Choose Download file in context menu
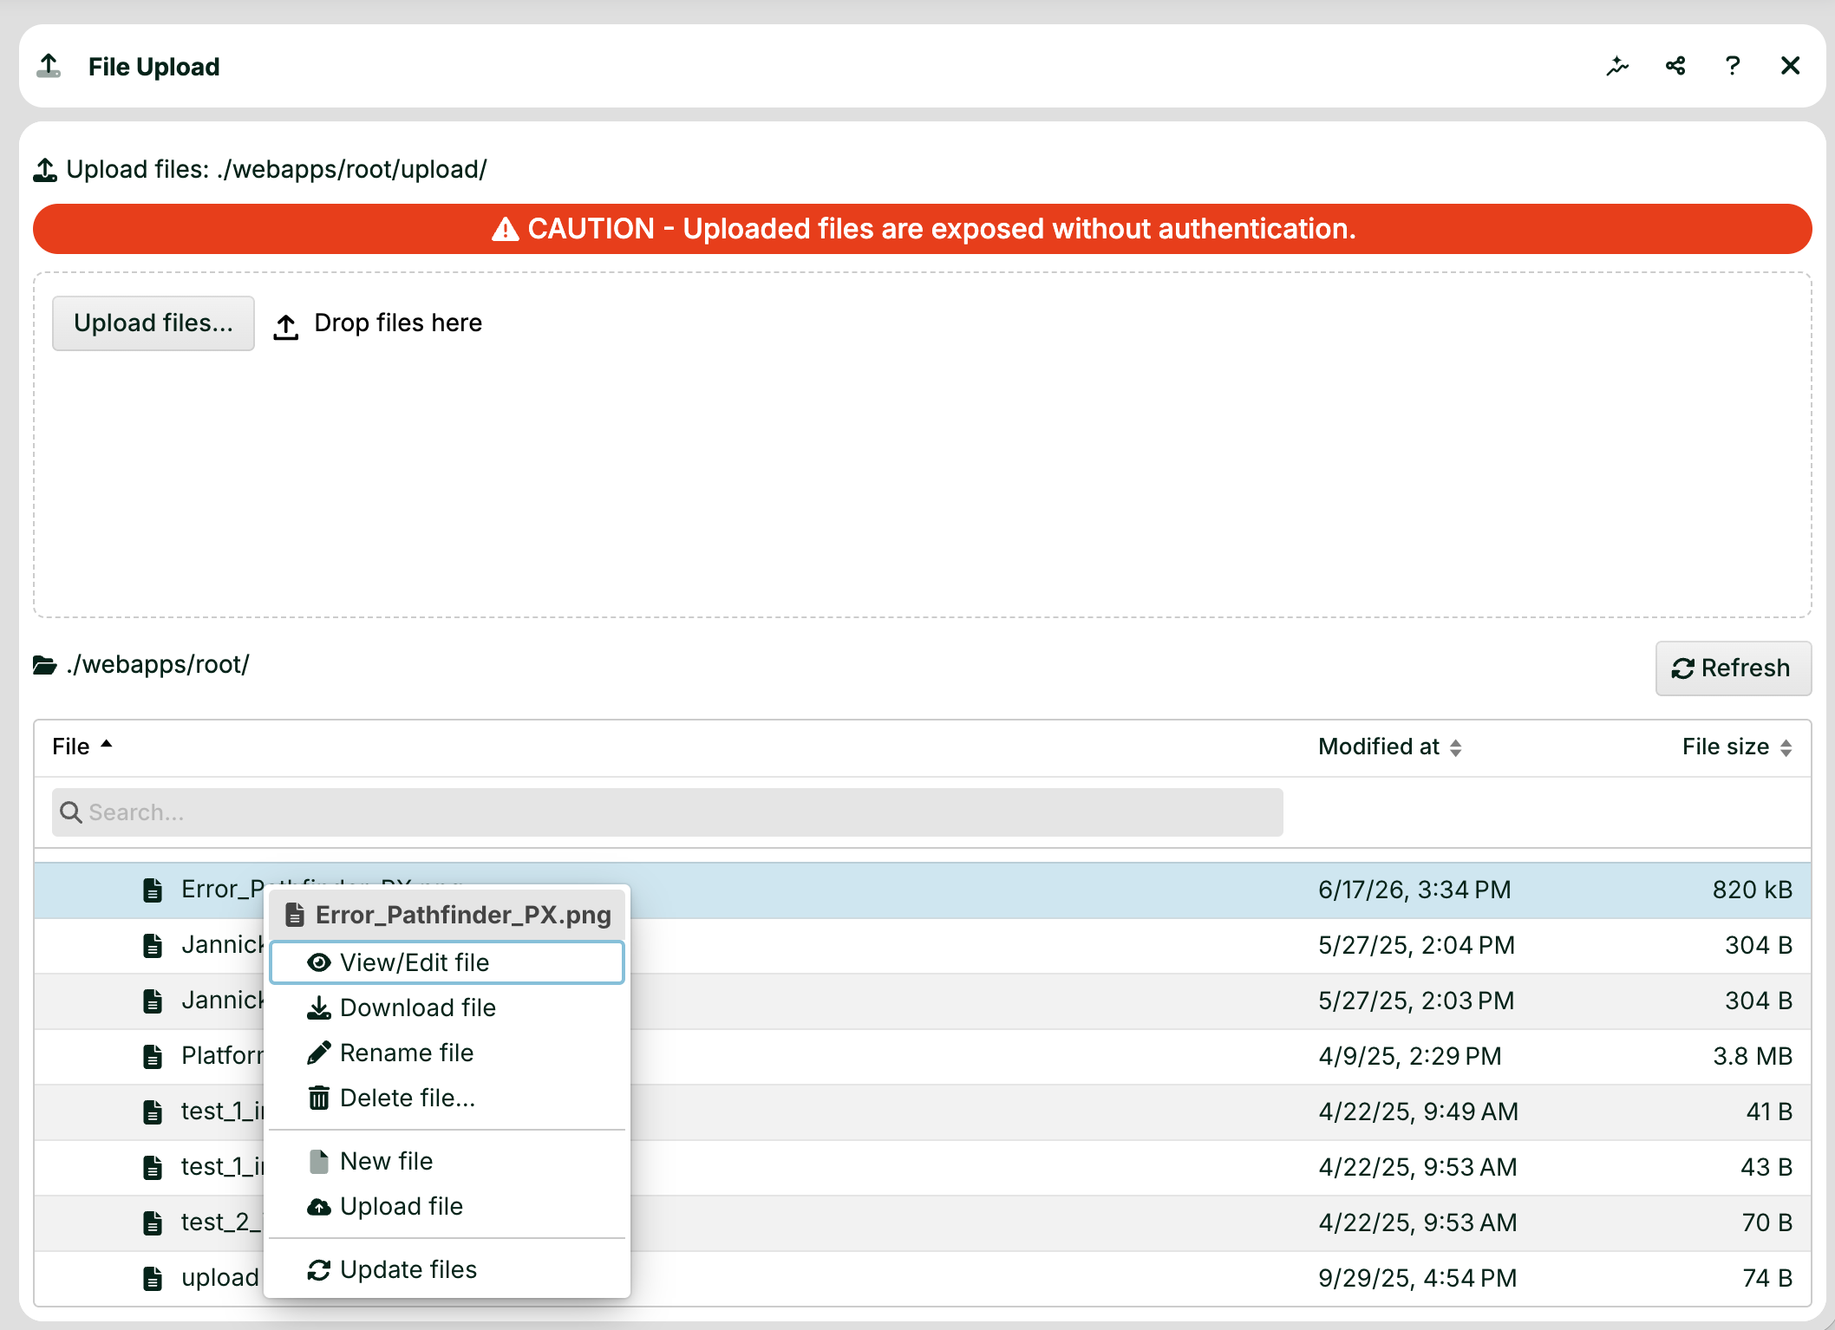 [447, 1007]
